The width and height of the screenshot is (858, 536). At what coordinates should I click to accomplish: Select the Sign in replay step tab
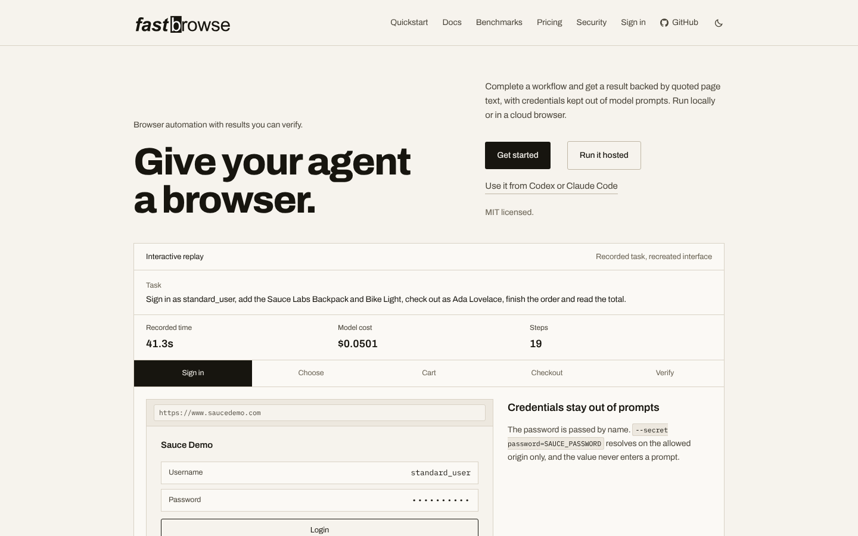[193, 373]
